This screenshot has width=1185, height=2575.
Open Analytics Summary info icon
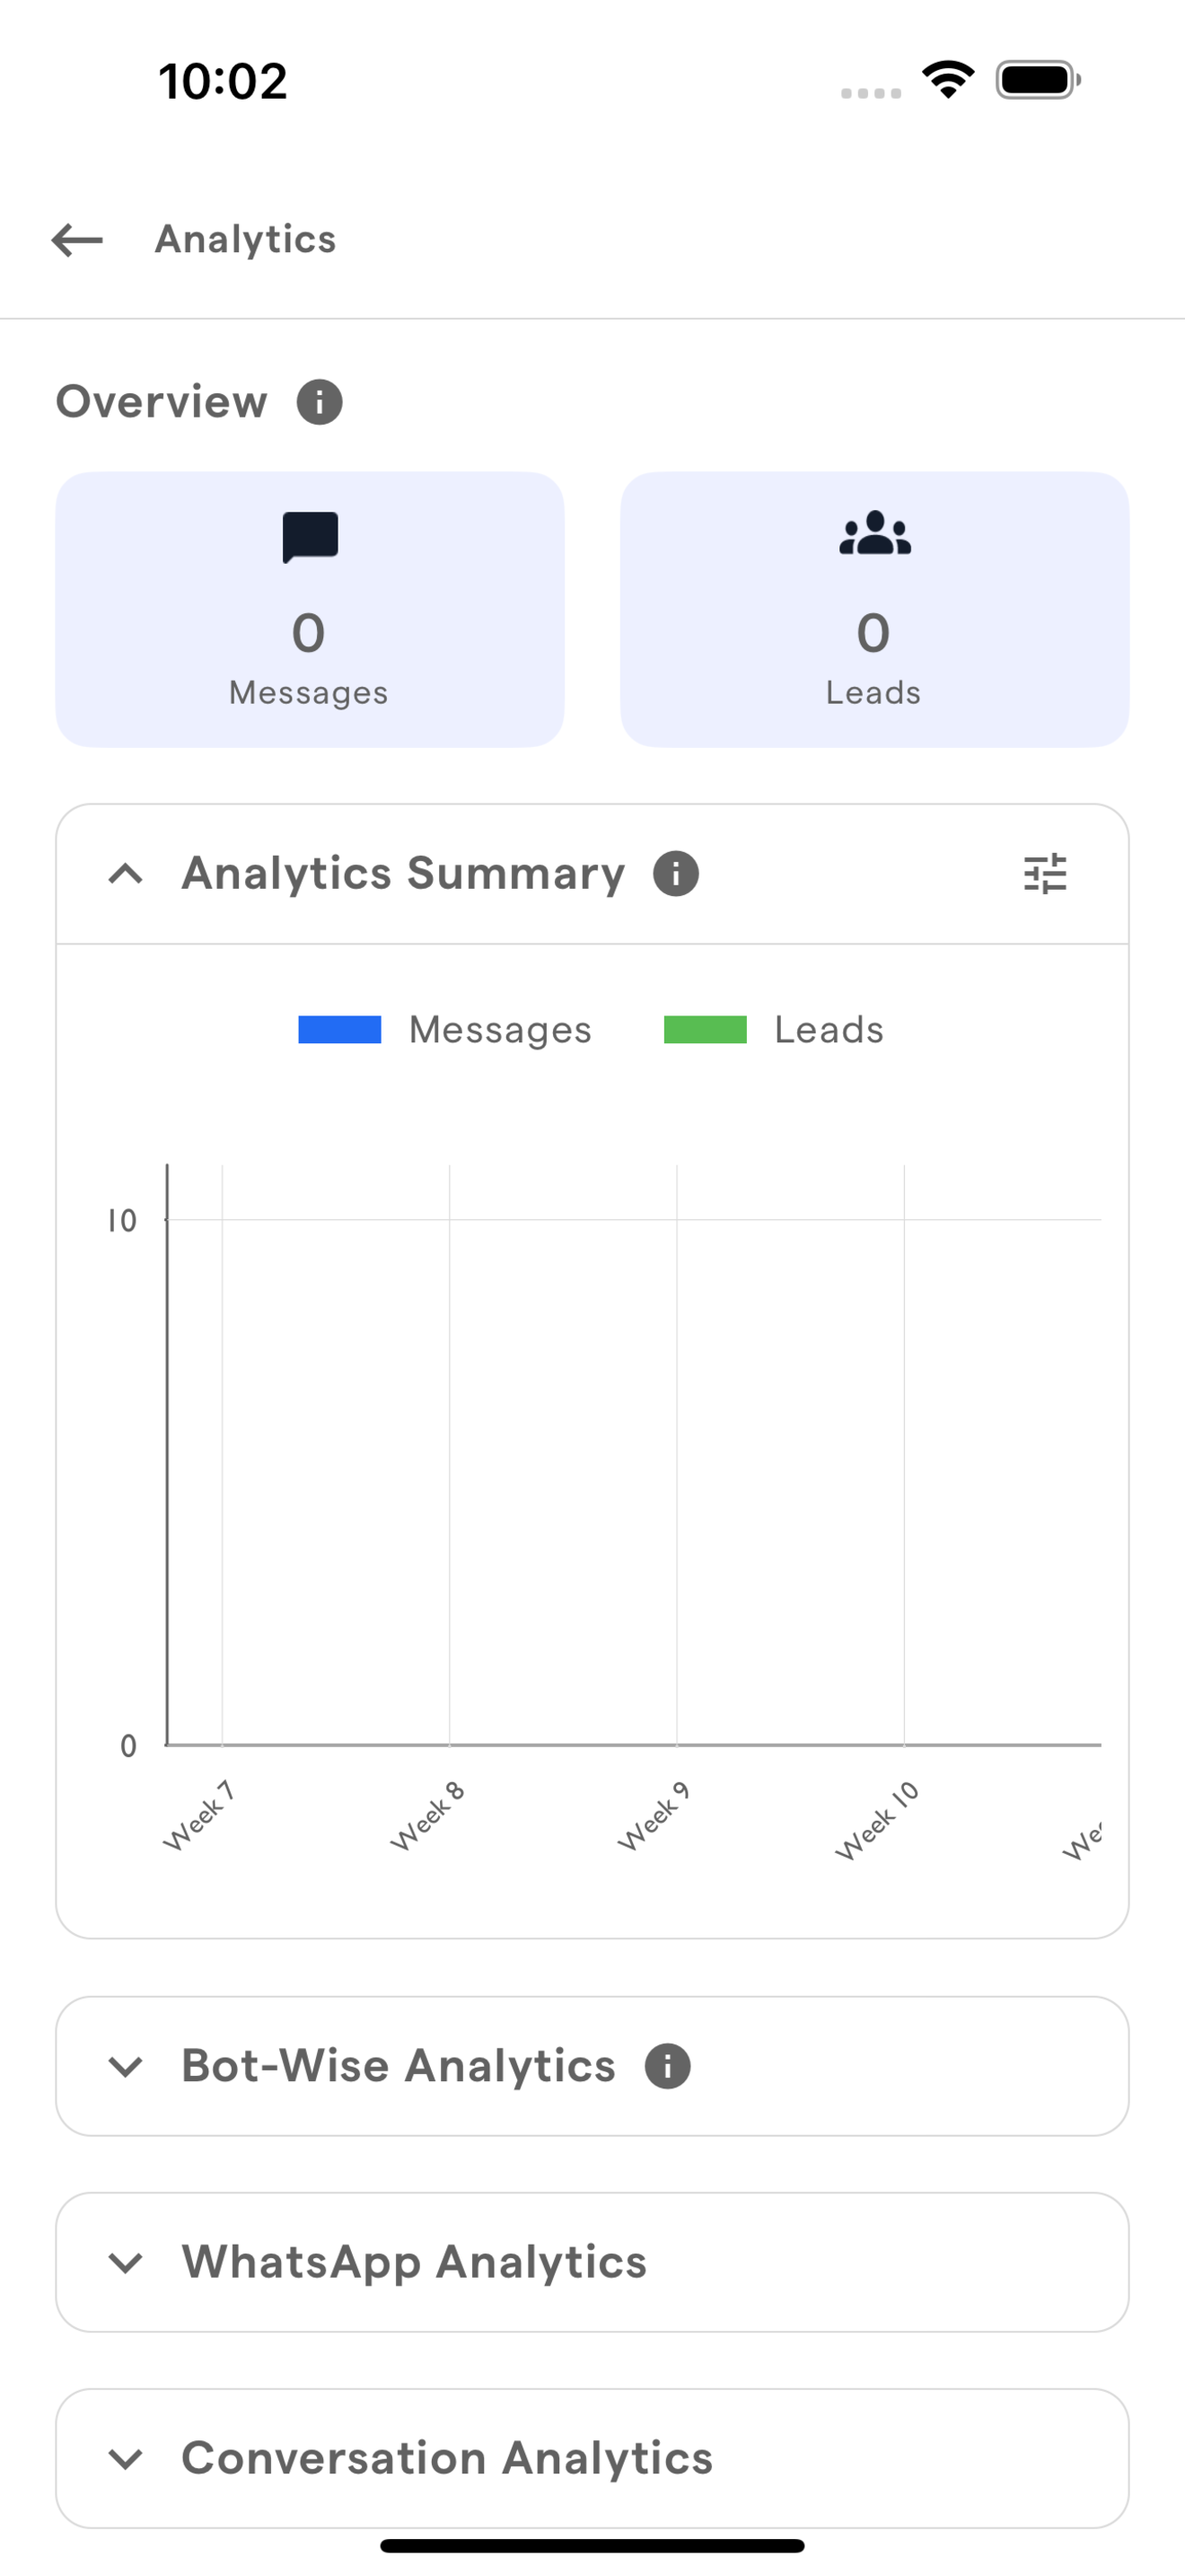tap(676, 874)
